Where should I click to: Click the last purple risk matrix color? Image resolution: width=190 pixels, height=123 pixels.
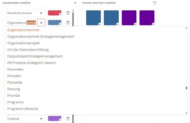(147, 18)
